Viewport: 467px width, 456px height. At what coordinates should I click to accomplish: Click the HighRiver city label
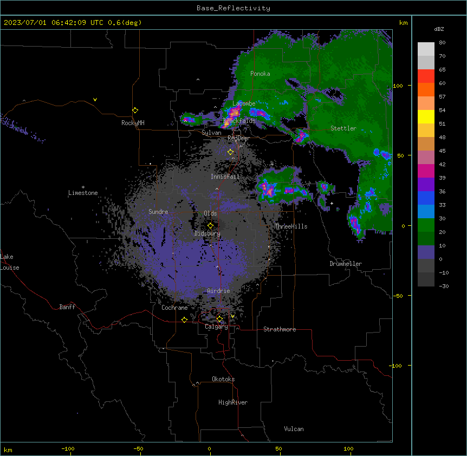tap(233, 402)
